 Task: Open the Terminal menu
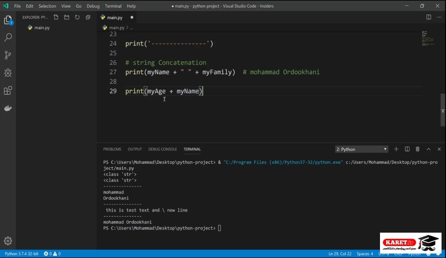(113, 6)
